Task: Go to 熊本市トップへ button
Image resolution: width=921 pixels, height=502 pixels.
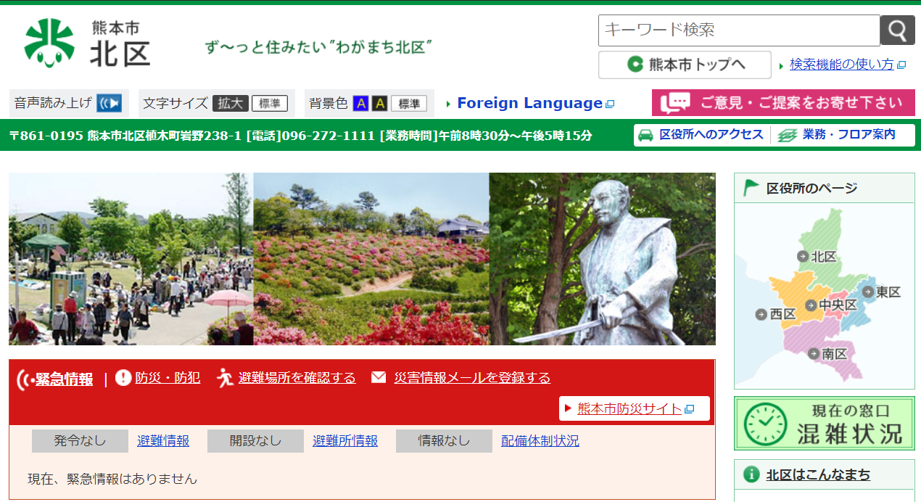Action: tap(685, 65)
